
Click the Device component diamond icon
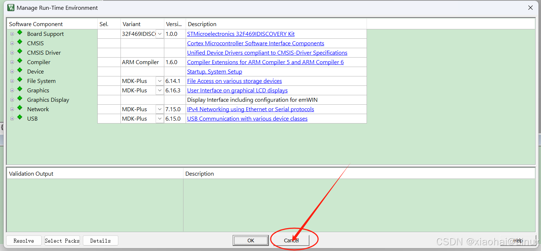[x=20, y=70]
